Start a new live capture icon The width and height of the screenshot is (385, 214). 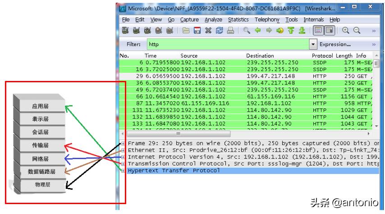tap(147, 31)
